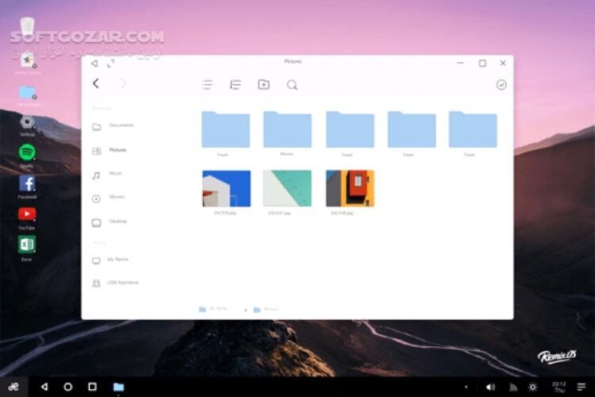Tap the taskbar back triangle button

tap(44, 387)
